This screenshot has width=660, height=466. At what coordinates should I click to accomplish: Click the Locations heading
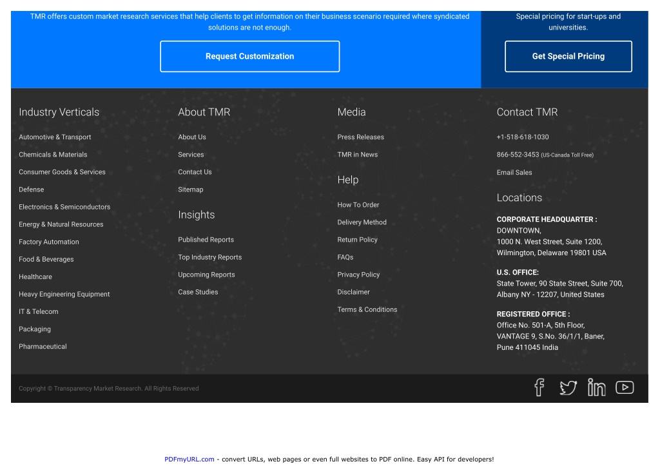519,197
